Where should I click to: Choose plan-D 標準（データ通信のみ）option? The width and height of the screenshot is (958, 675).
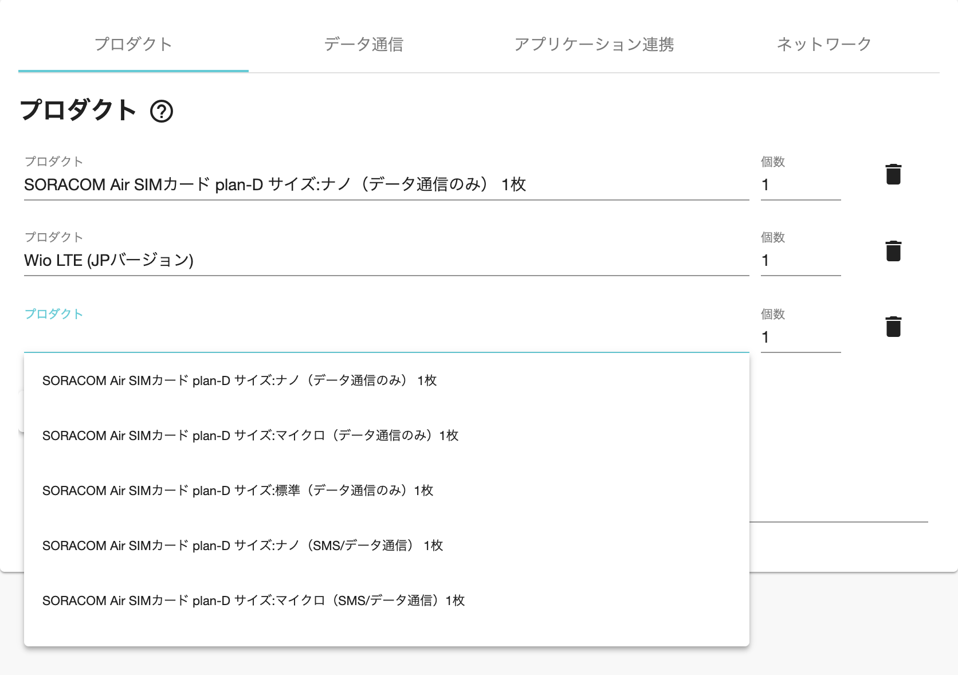[x=387, y=490]
